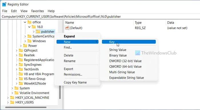Open the New submenu entry

77,42
